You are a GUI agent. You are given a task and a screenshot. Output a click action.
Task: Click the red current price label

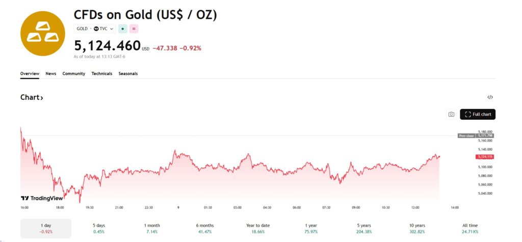tap(484, 156)
